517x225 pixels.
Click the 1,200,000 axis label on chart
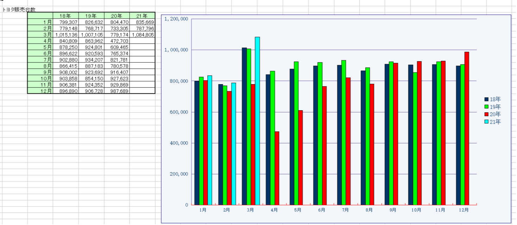[176, 19]
